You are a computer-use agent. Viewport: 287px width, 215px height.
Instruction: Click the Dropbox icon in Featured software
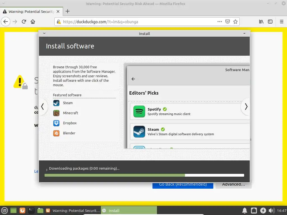pos(56,123)
